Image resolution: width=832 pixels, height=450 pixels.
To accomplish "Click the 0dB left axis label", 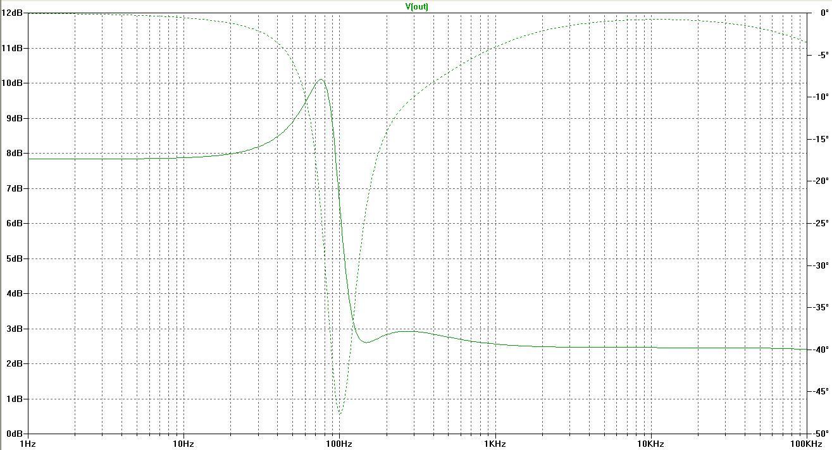I will pyautogui.click(x=14, y=434).
